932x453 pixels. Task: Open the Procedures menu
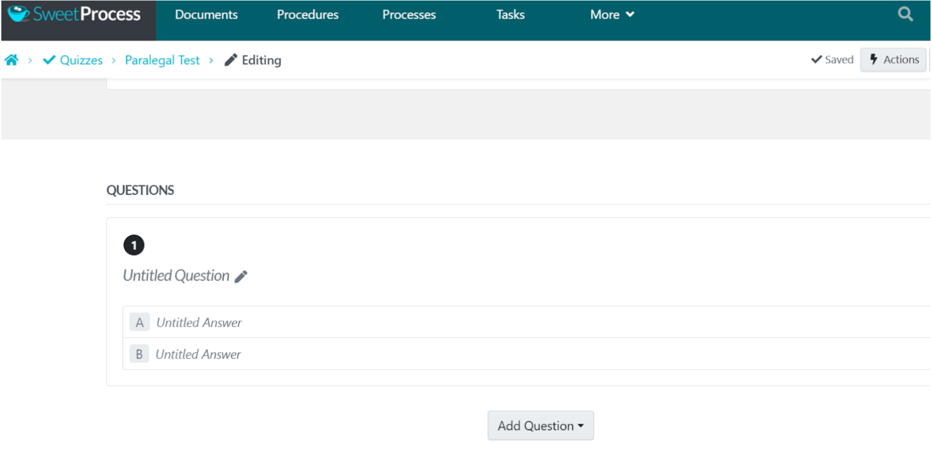click(307, 15)
